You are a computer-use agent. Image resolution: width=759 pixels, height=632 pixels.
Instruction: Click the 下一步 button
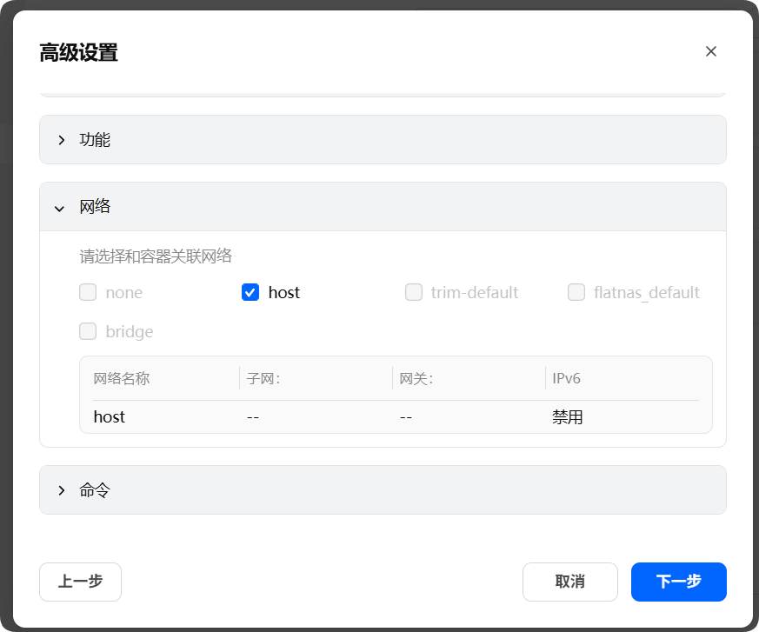(x=678, y=582)
